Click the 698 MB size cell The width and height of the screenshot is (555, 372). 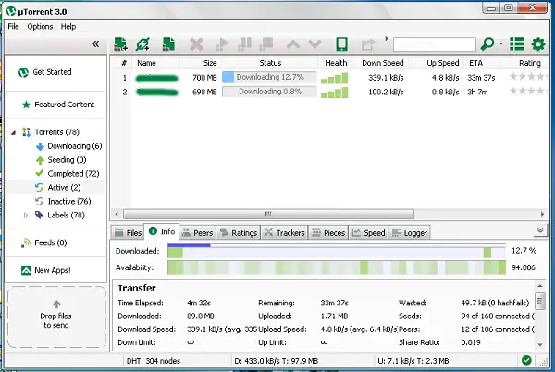(x=204, y=92)
